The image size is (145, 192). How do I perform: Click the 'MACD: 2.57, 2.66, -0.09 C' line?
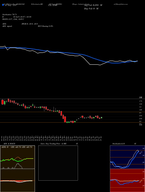tap(13, 19)
